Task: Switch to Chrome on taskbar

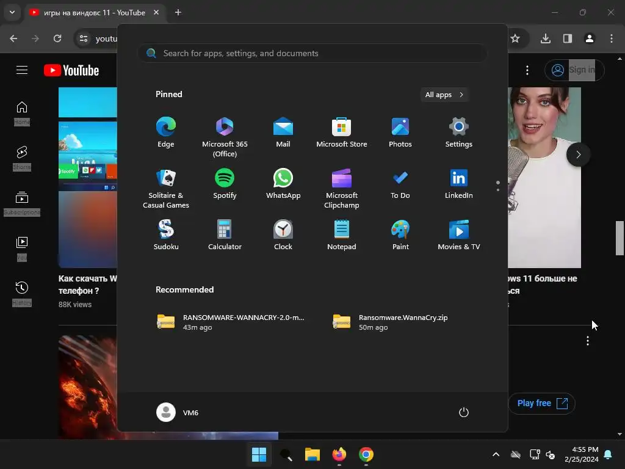Action: pos(366,454)
